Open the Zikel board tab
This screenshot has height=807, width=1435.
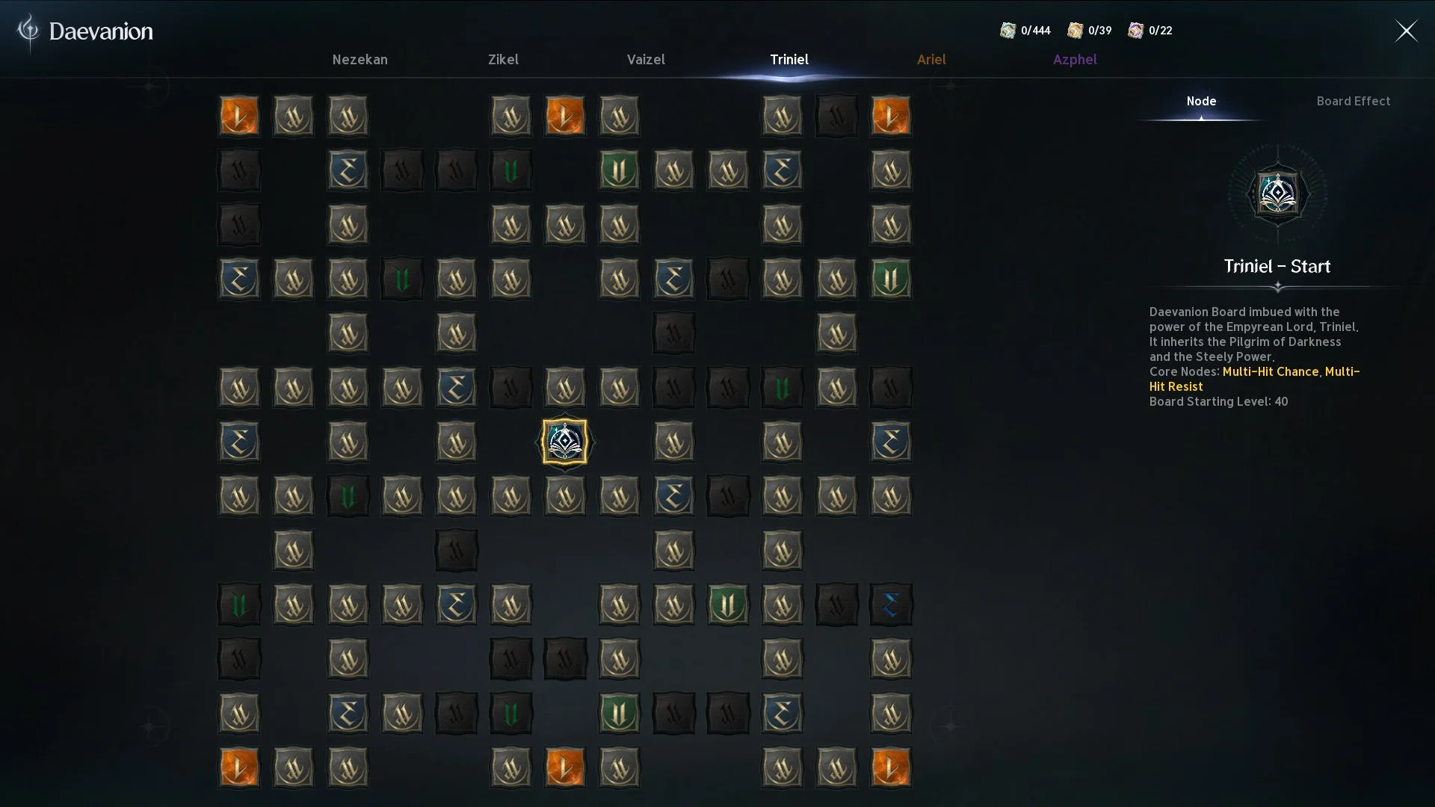(503, 60)
